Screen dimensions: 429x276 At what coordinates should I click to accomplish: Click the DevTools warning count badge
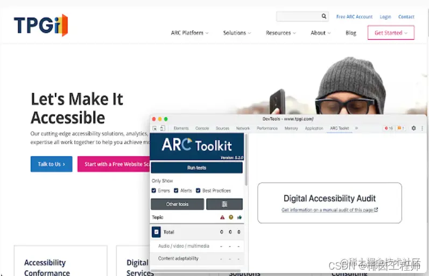pos(400,128)
